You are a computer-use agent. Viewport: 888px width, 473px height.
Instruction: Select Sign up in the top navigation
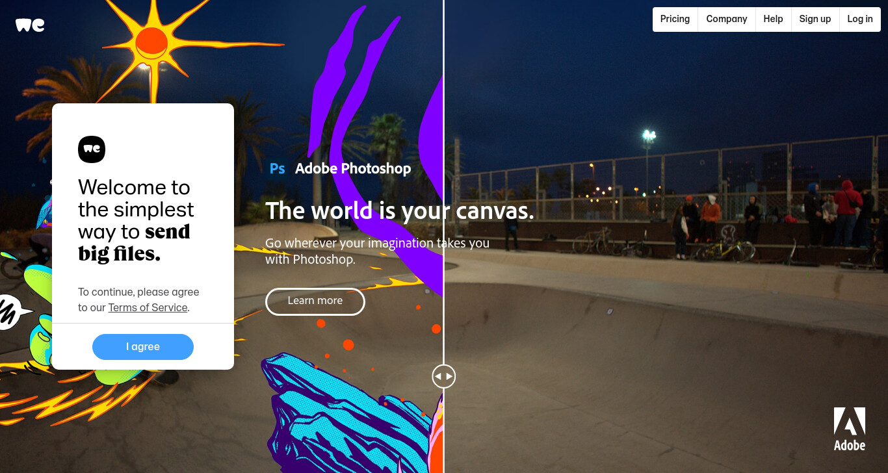tap(815, 19)
